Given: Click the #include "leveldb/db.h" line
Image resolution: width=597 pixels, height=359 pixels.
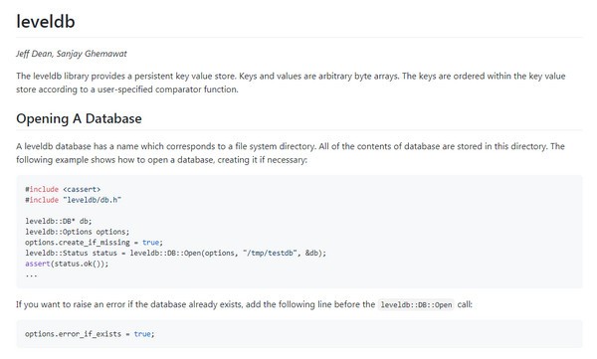Looking at the screenshot, I should click(x=73, y=200).
